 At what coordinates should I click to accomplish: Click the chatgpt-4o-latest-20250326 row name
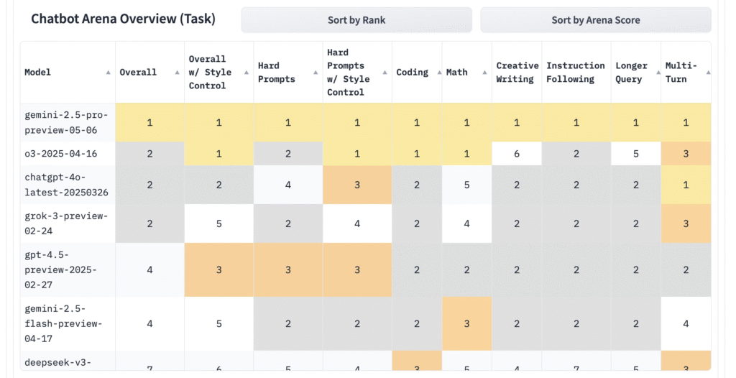[66, 185]
